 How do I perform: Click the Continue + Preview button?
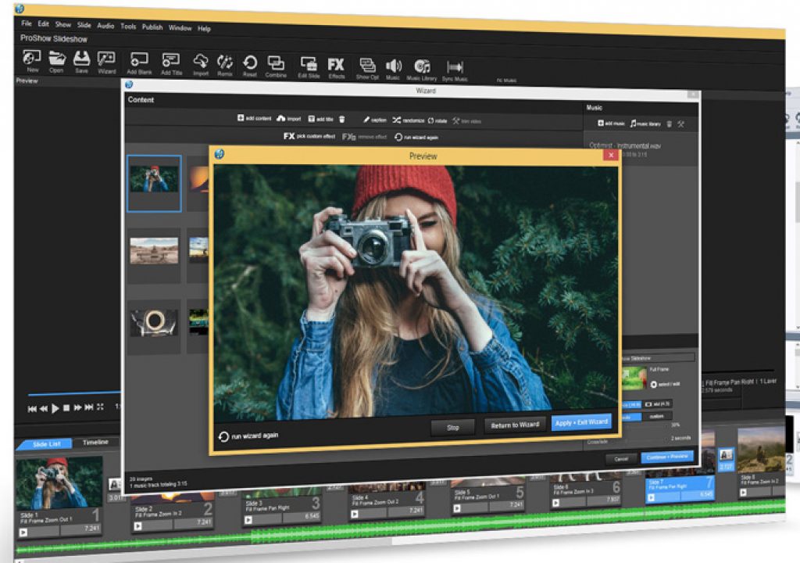point(667,457)
